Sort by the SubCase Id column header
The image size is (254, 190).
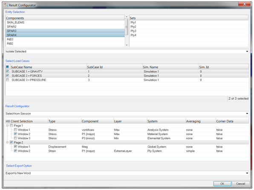point(114,67)
